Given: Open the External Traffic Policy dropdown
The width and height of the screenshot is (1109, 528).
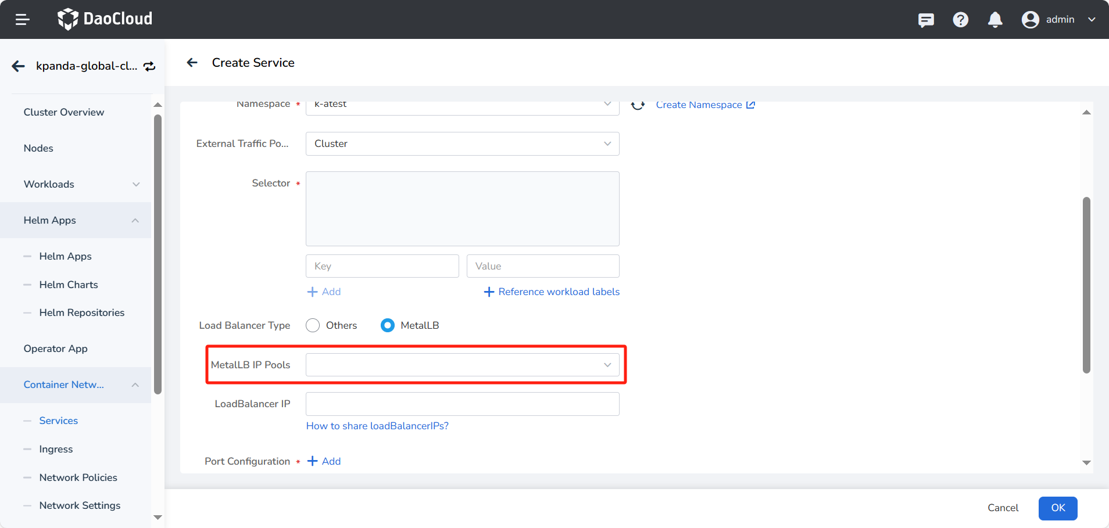Looking at the screenshot, I should (x=462, y=143).
